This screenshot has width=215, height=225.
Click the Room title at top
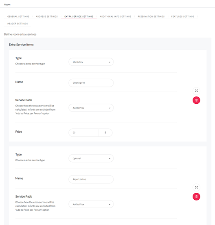(x=7, y=4)
